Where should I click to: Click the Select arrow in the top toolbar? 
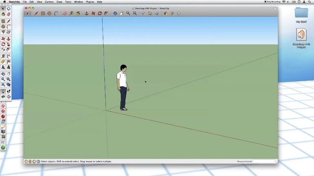pos(27,13)
